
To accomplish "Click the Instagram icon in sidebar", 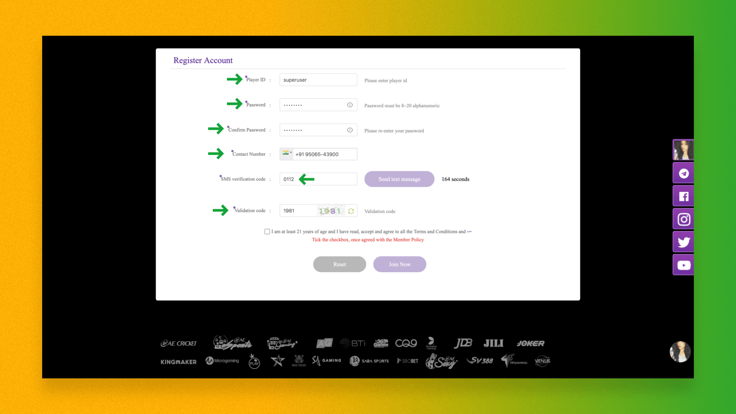I will pos(683,219).
